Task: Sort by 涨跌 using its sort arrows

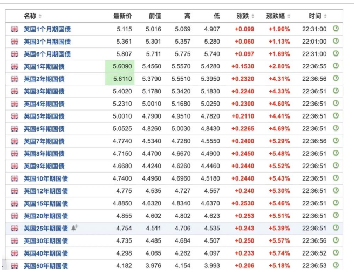Action: [252, 16]
